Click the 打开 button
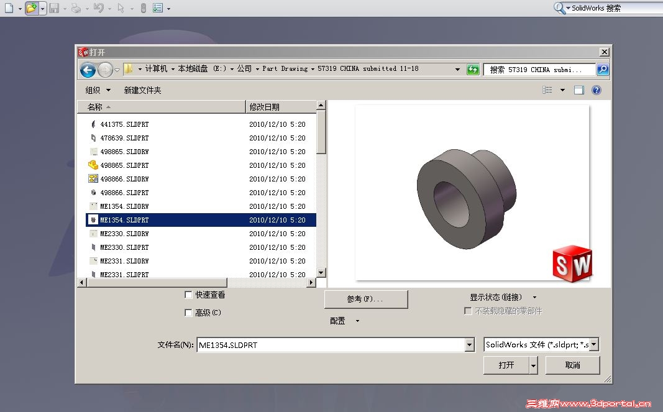The height and width of the screenshot is (412, 663). 506,365
